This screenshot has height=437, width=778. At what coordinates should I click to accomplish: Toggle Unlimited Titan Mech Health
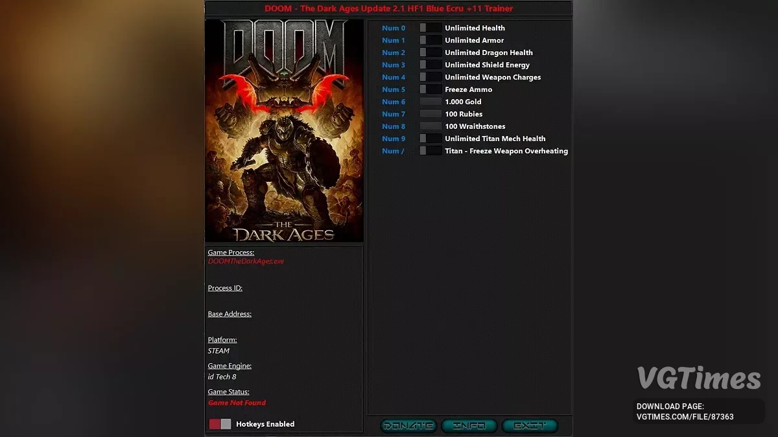pyautogui.click(x=430, y=139)
